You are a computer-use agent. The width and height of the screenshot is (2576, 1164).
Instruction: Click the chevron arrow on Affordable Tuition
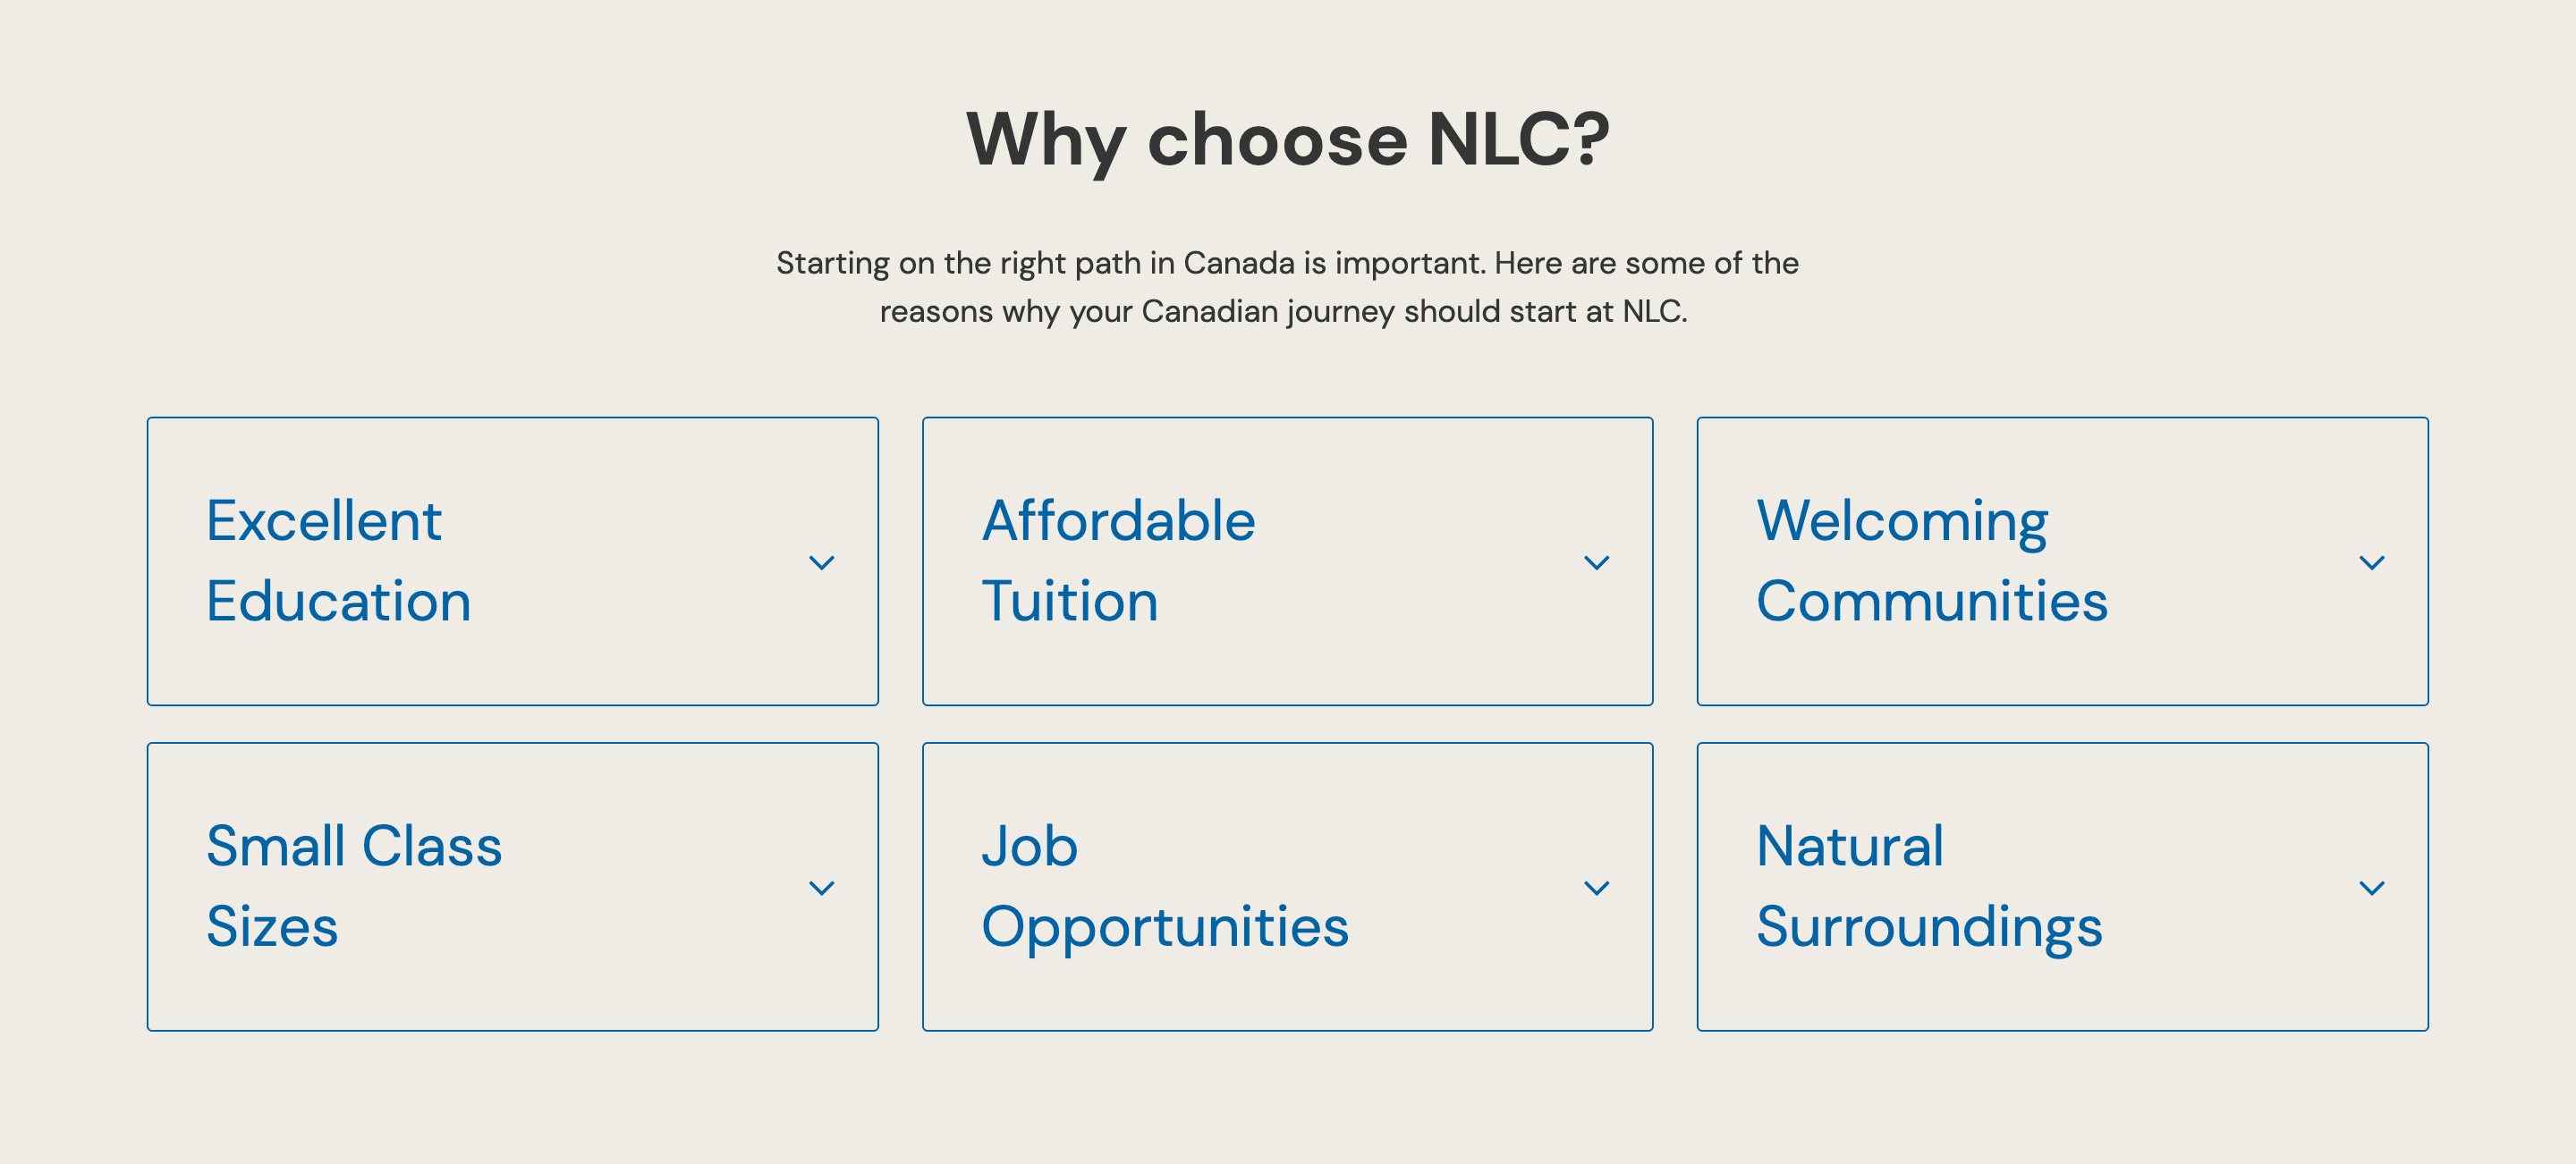[1596, 562]
